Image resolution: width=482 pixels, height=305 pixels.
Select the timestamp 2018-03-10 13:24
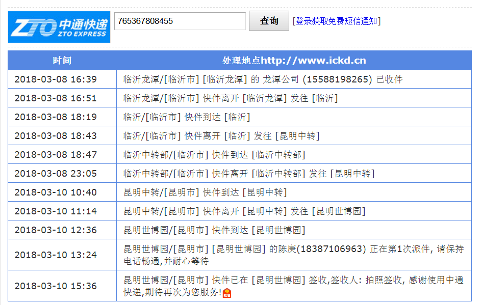[56, 255]
